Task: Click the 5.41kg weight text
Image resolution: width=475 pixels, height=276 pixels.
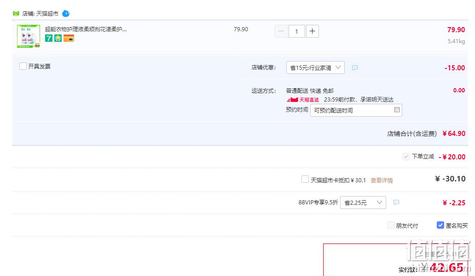Action: click(x=456, y=41)
